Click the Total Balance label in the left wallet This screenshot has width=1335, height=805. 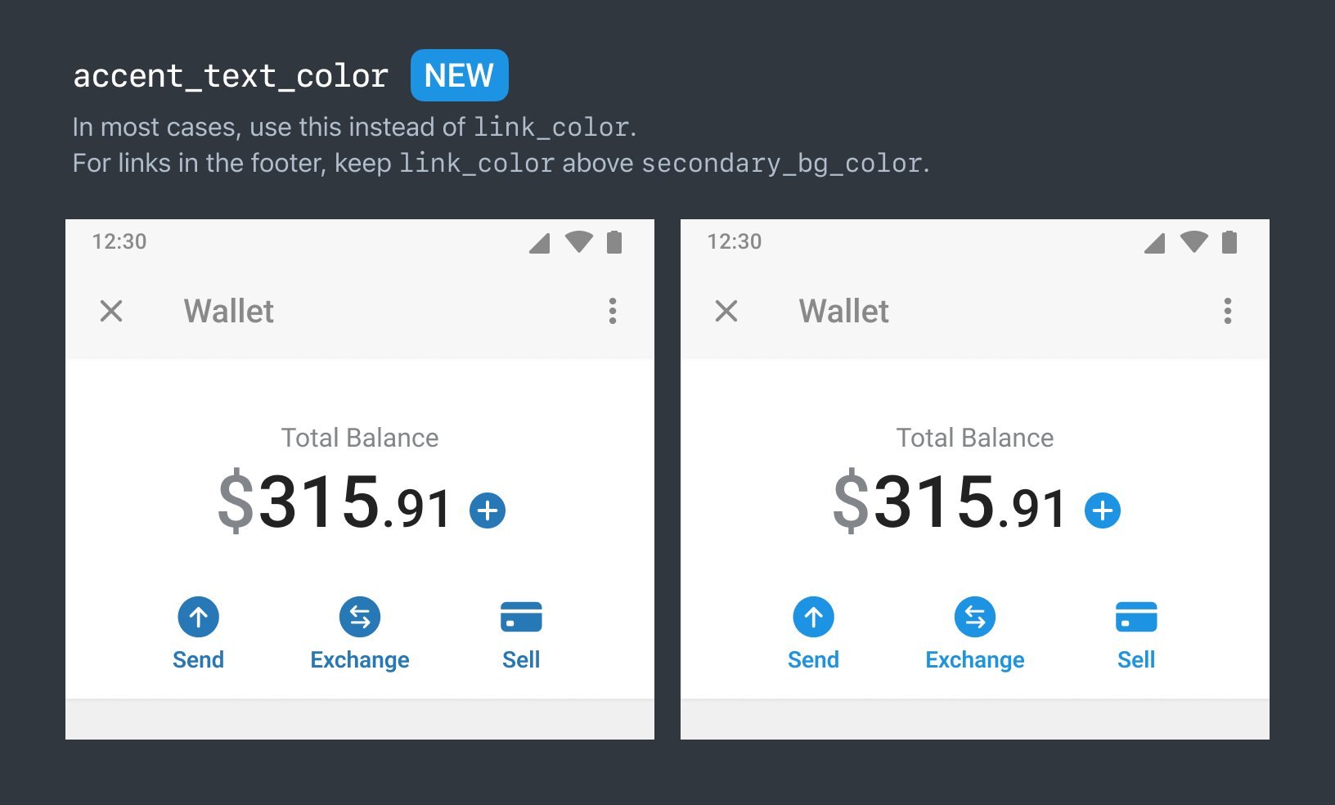(x=360, y=438)
